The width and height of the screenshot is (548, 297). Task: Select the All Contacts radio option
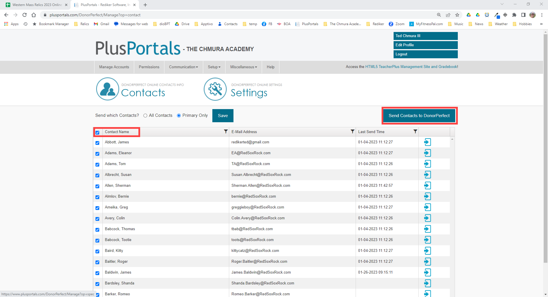point(145,116)
